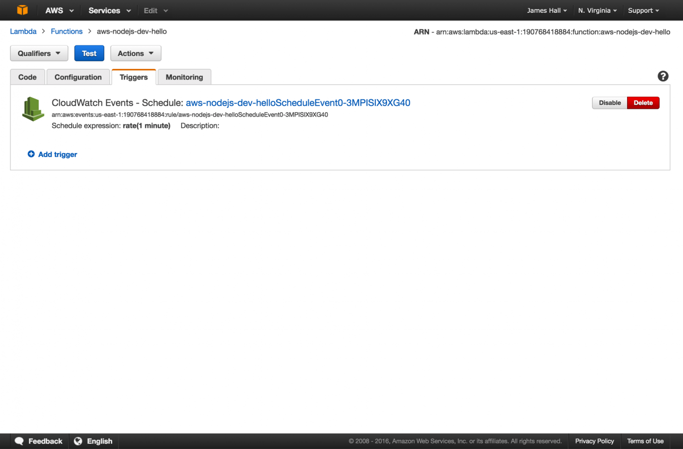Click the plus icon beside Add trigger

click(31, 154)
